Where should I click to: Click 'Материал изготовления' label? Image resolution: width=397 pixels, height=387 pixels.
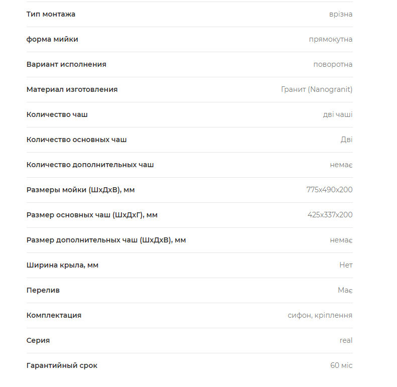click(72, 89)
